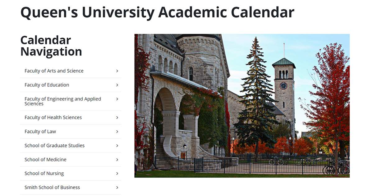Click chevron beside Faculty of Education
This screenshot has height=196, width=373.
tap(117, 85)
